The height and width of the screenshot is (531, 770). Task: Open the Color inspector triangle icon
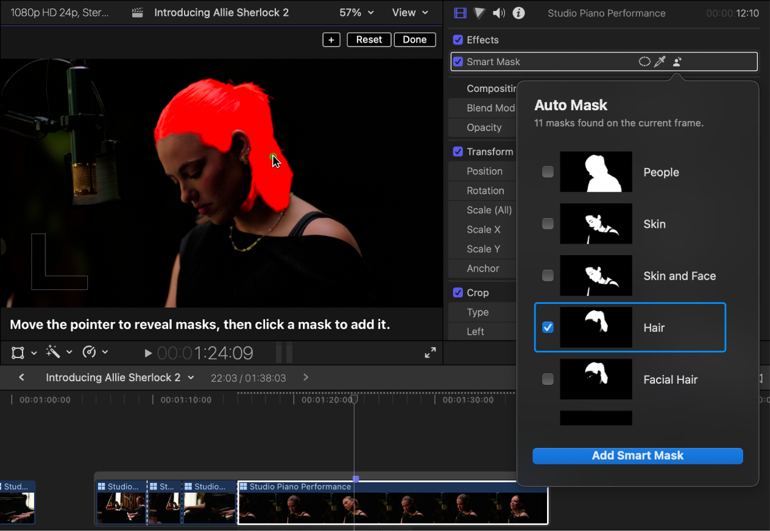(479, 13)
